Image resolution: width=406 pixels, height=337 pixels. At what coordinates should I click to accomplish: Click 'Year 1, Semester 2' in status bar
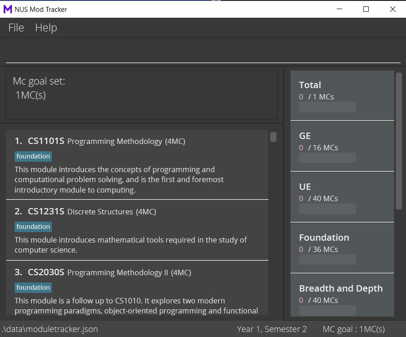click(x=272, y=329)
